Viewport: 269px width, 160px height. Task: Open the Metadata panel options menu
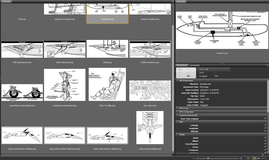[267, 65]
